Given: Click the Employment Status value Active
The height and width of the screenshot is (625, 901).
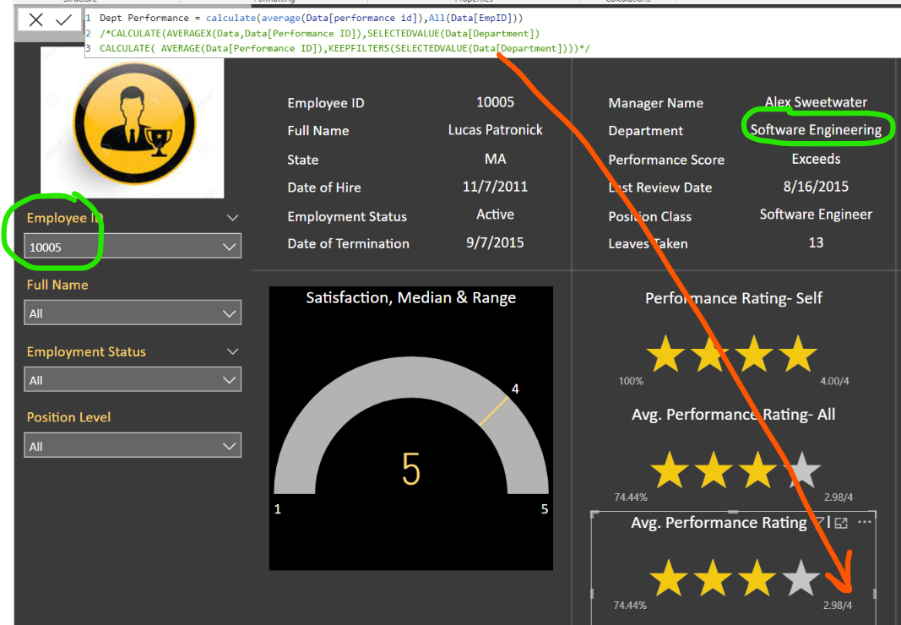Looking at the screenshot, I should click(x=495, y=215).
